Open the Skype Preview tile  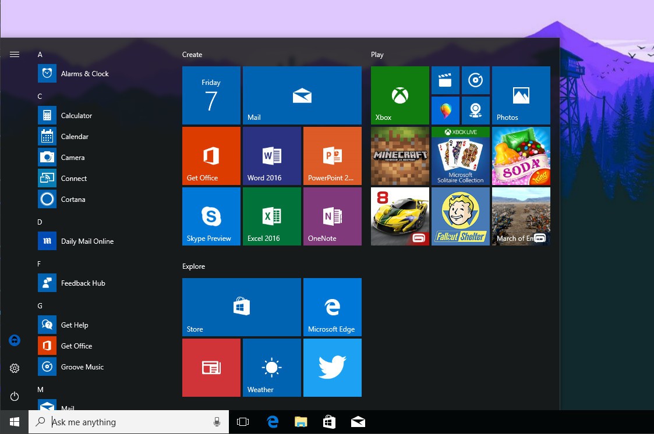coord(211,216)
